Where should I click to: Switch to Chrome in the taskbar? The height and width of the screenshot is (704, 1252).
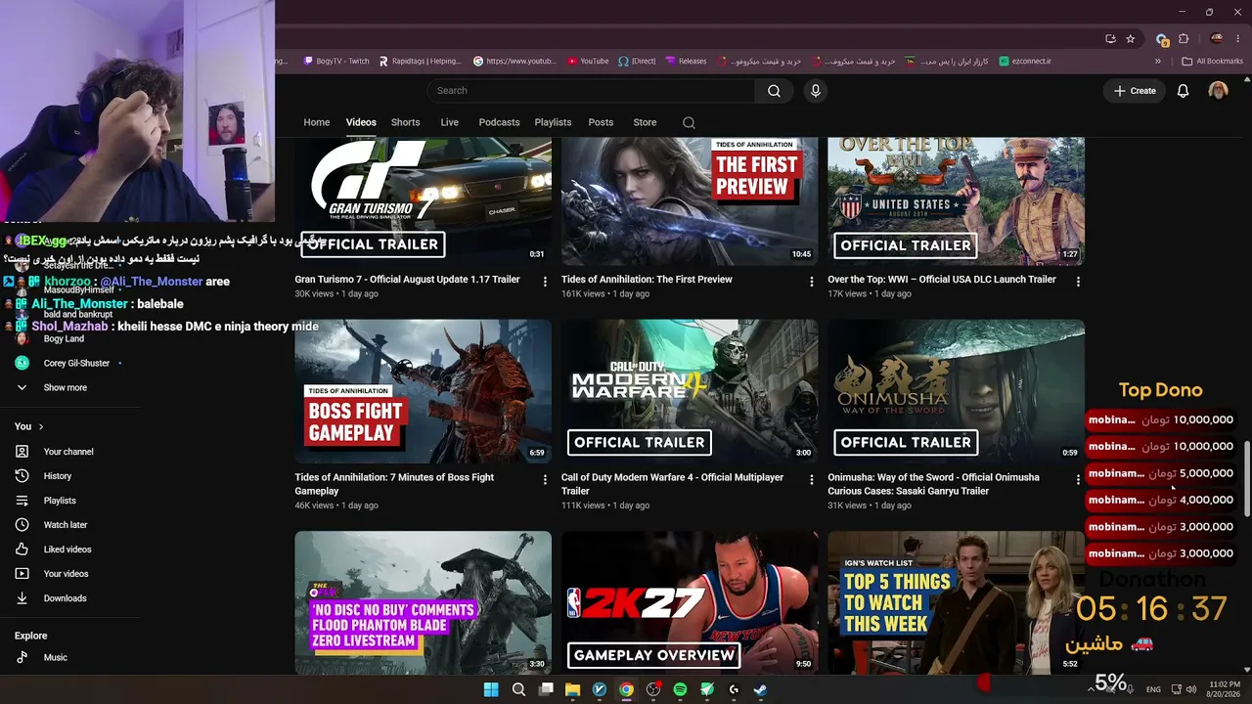point(626,689)
